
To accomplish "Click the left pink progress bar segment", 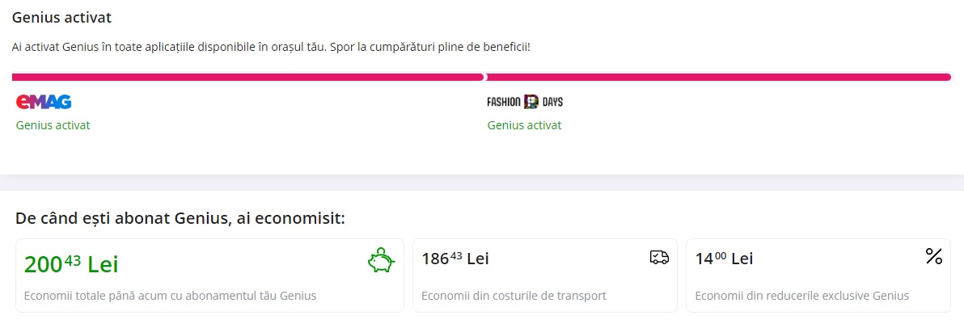I will click(x=247, y=78).
